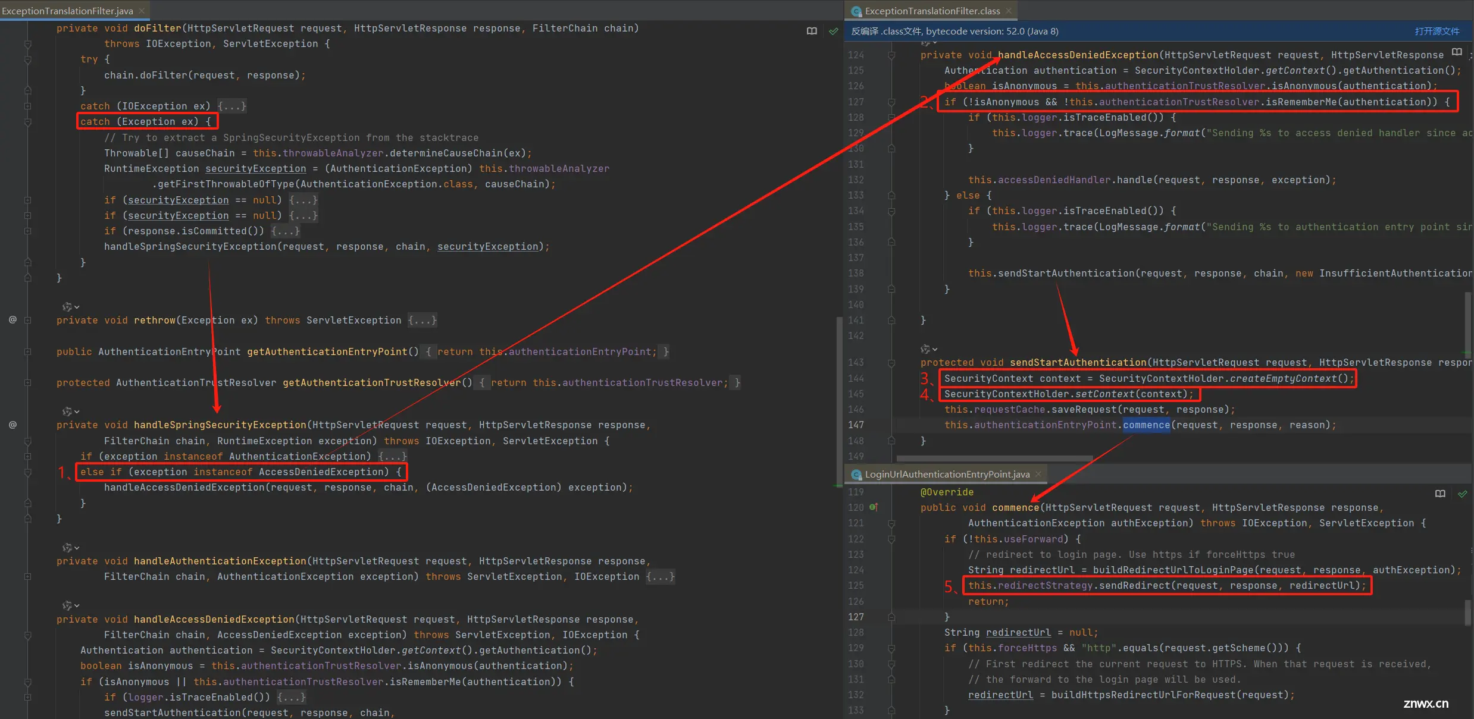Expand folded getAuthenticationEntryPoint method via gutter

[28, 352]
